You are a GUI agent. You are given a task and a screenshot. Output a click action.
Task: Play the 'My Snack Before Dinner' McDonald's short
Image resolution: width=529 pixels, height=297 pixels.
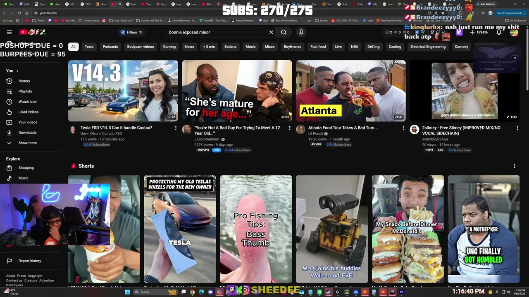(x=408, y=229)
